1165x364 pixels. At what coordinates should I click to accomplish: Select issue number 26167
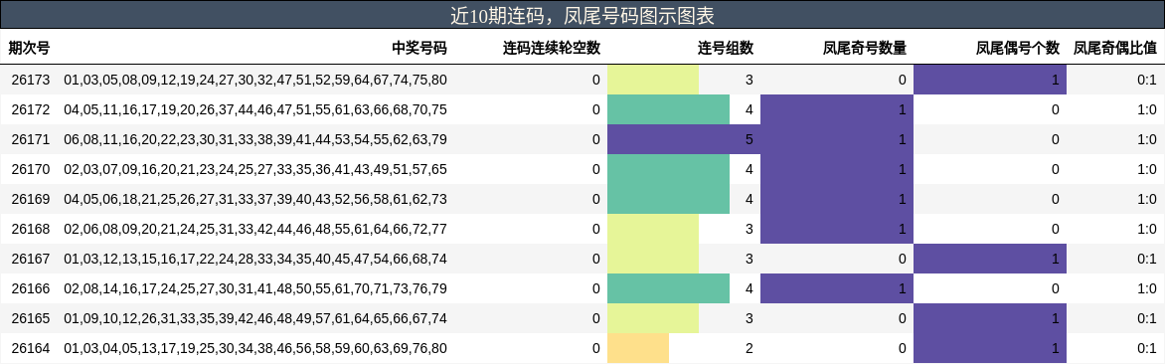31,259
